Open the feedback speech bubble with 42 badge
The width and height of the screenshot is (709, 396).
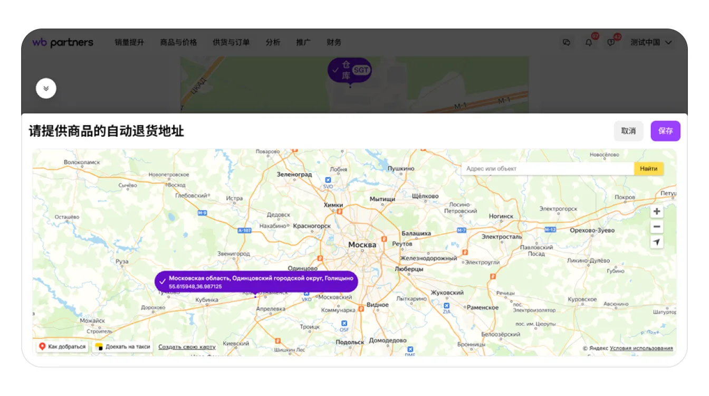coord(611,43)
